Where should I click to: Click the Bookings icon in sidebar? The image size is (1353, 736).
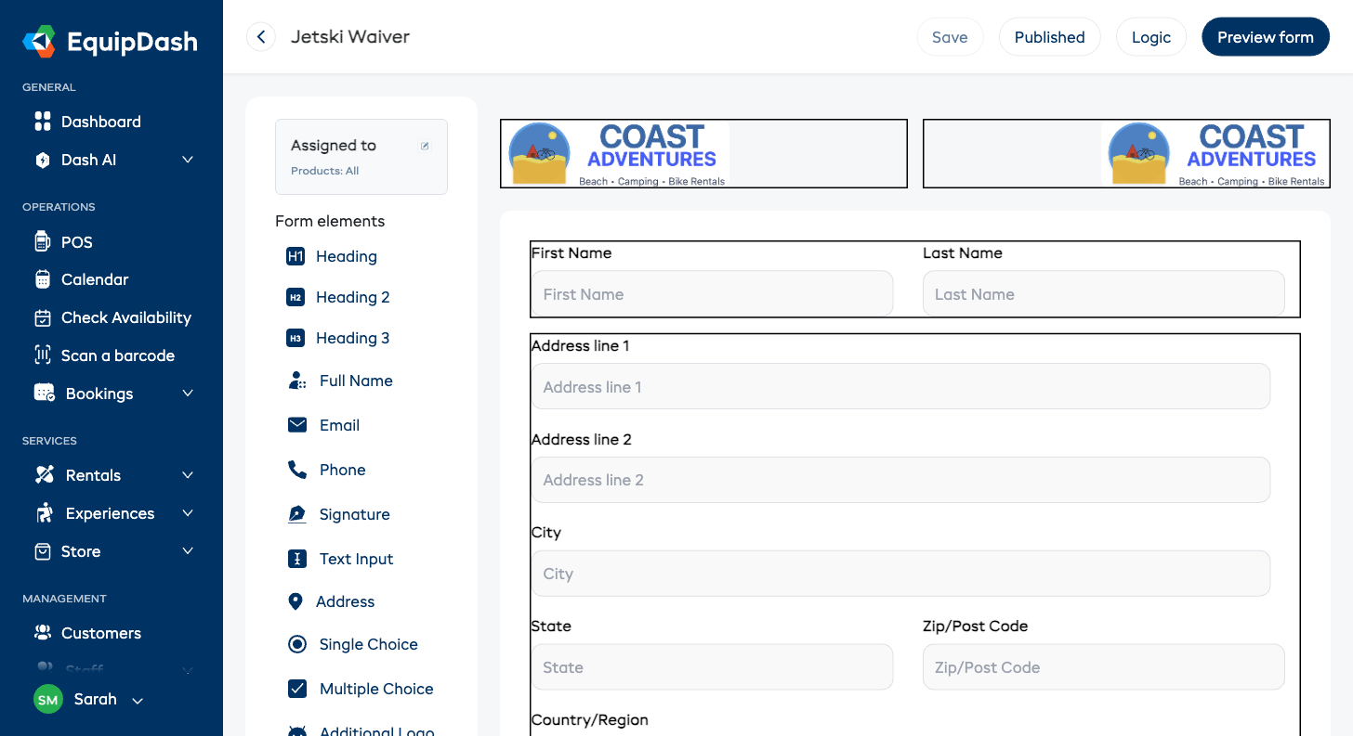coord(44,393)
